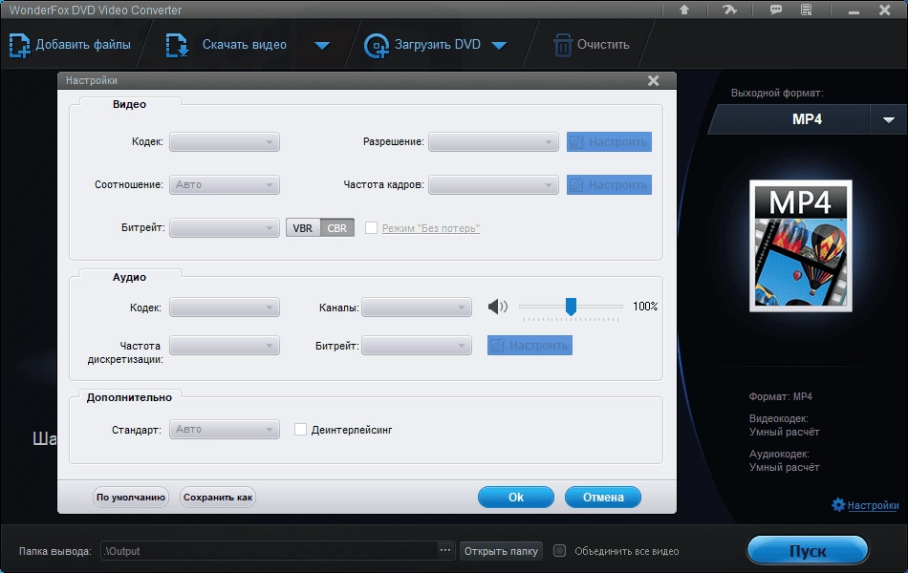Expand the Загрузить DVD dropdown arrow

coord(499,45)
